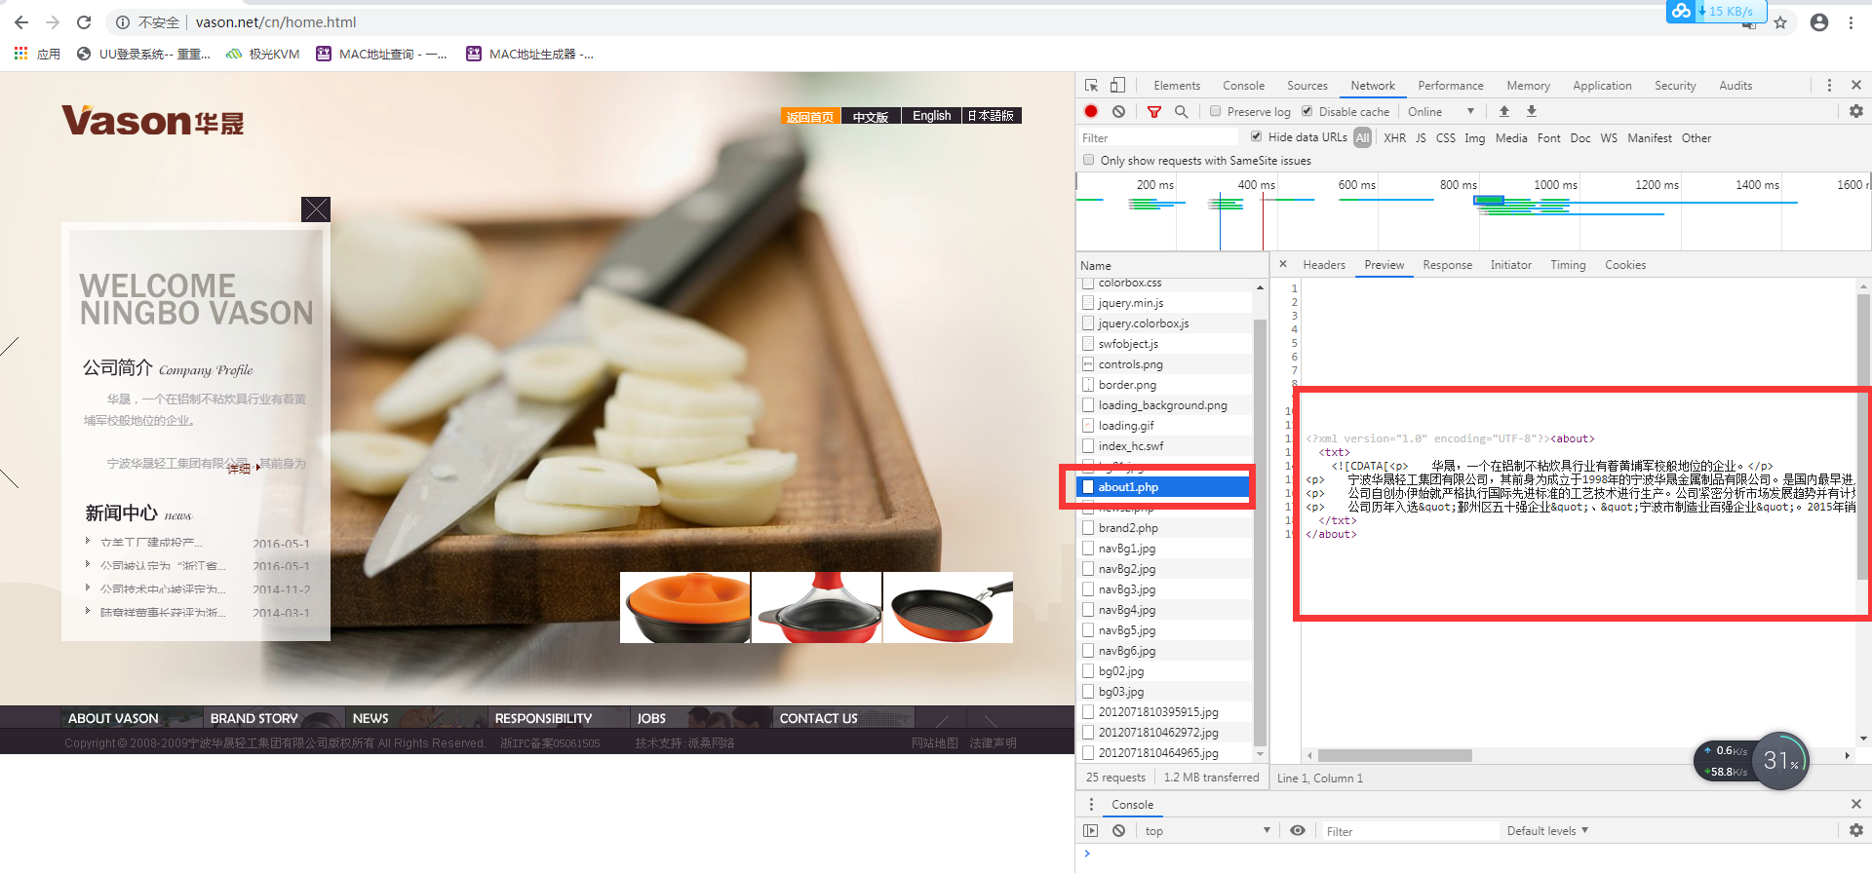The image size is (1872, 873).
Task: Open DevTools customize three-dot menu
Action: point(1829,86)
